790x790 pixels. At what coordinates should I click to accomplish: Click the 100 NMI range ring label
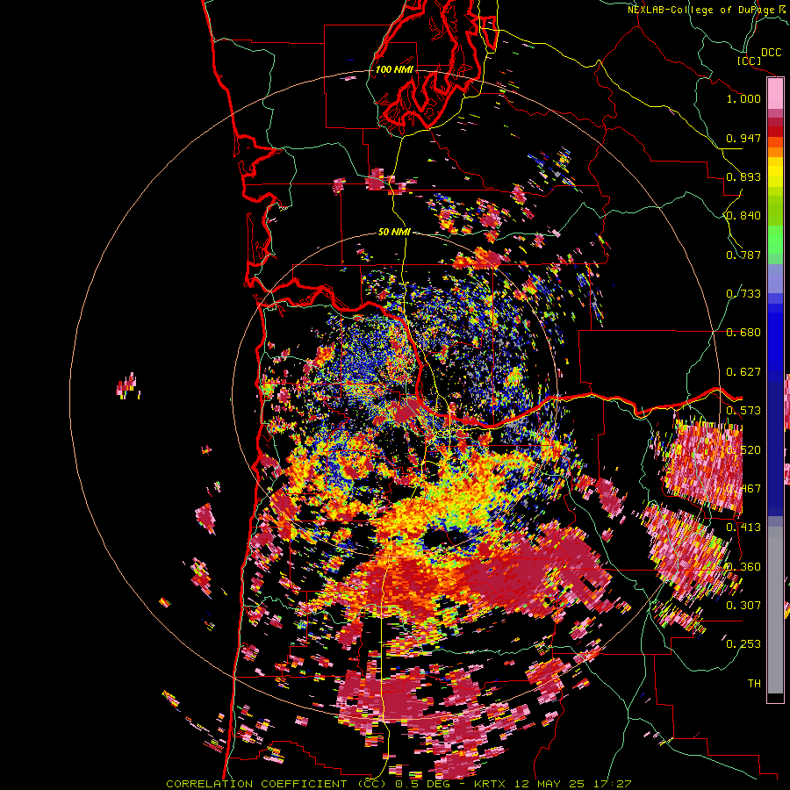[x=394, y=69]
